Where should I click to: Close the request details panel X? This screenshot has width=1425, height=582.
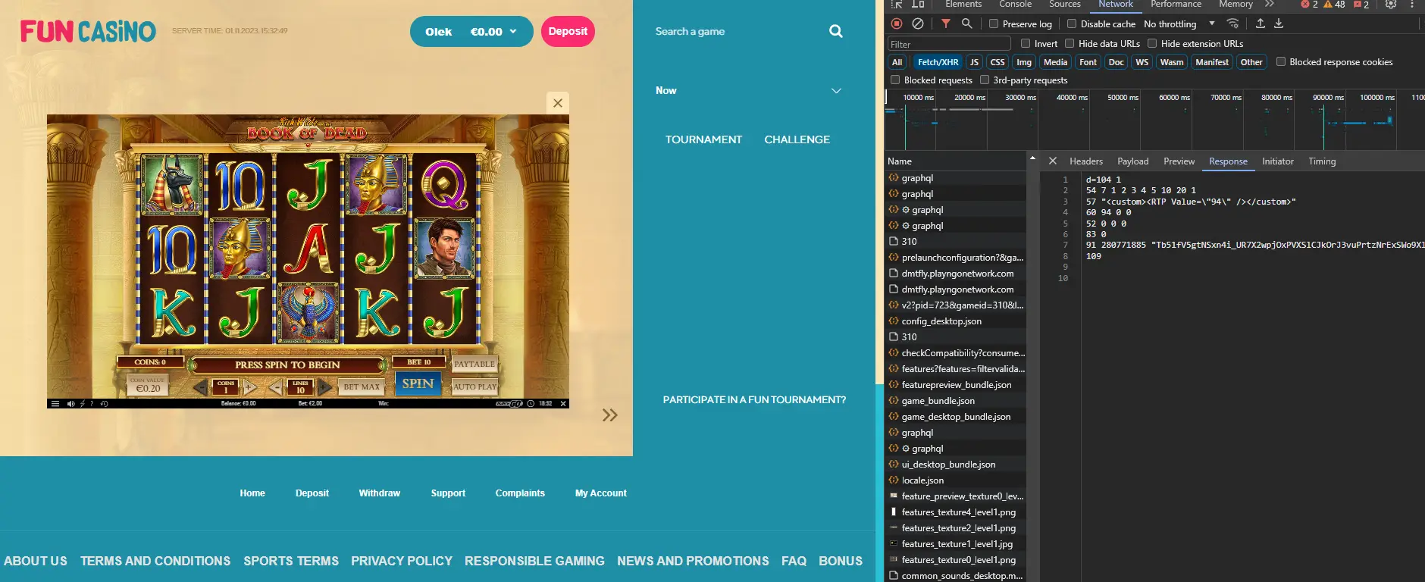click(x=1052, y=161)
